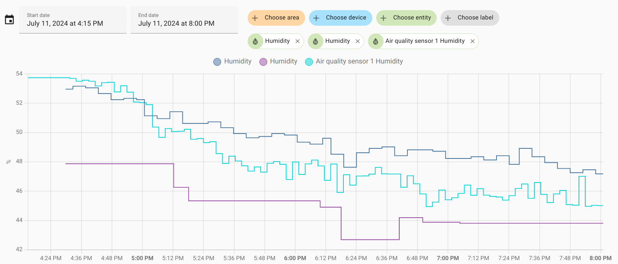Click water-drop icon on middle Humidity chip

click(316, 41)
